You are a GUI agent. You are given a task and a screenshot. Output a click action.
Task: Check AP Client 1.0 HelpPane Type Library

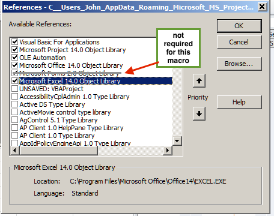tap(14, 128)
